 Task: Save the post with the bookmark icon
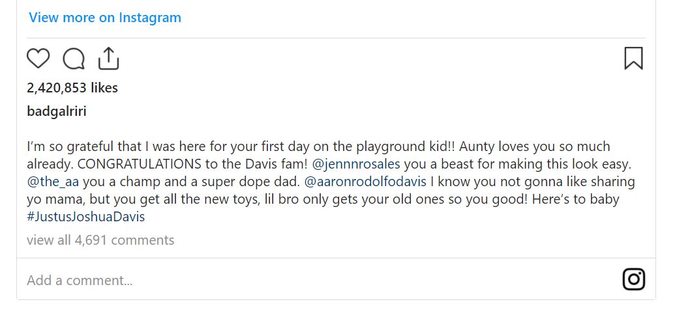point(633,59)
